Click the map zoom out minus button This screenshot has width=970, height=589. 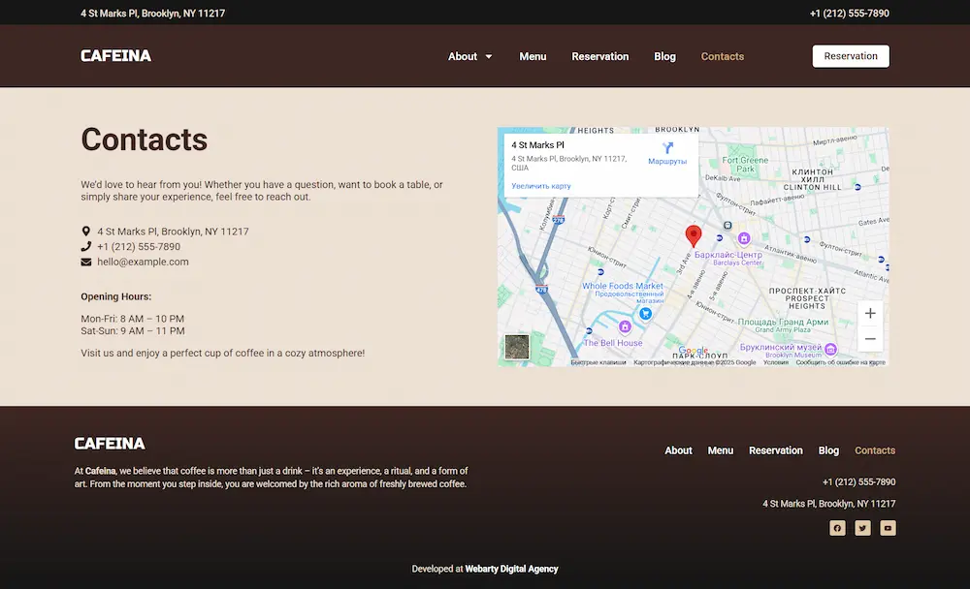(x=870, y=339)
